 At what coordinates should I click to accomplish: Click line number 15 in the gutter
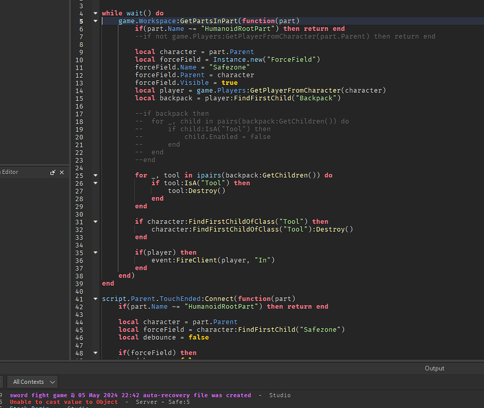(x=79, y=98)
